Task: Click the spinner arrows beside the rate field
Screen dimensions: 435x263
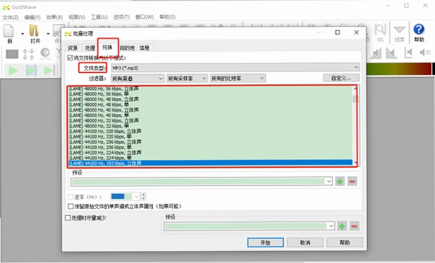Action: tap(143, 196)
